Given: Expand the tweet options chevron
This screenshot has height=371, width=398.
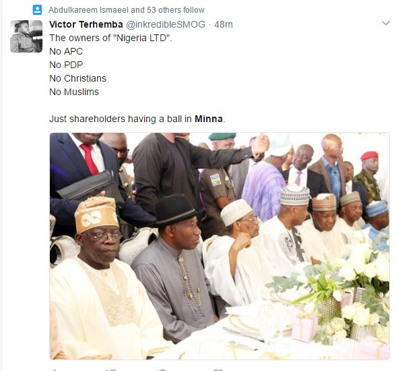Looking at the screenshot, I should [x=386, y=24].
